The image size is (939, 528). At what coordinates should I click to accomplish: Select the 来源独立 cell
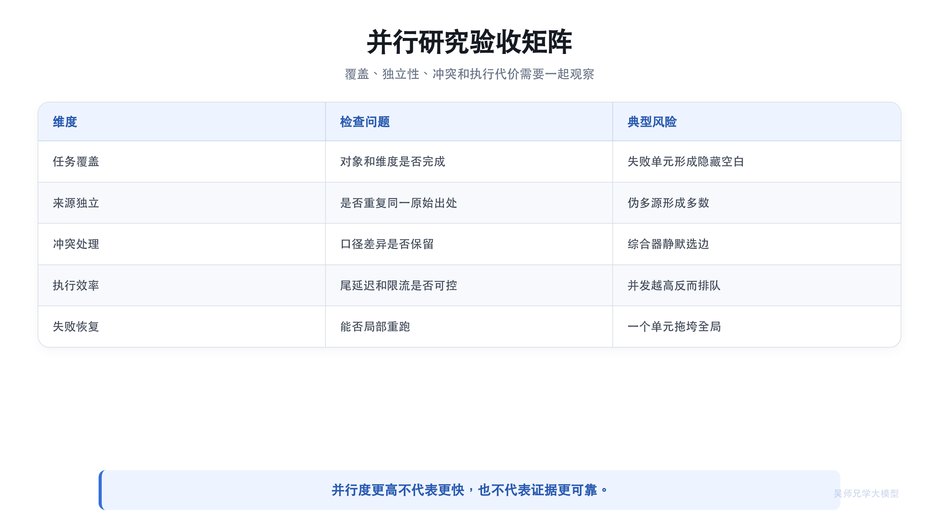(182, 203)
